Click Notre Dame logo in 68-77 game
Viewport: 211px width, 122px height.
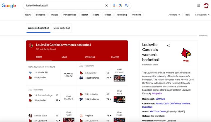(81, 78)
